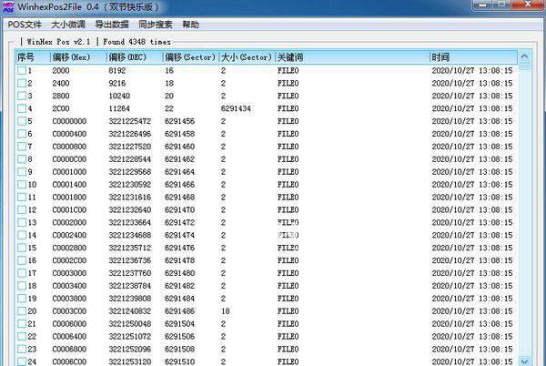Screen dimensions: 546x366
Task: Select hex offset C0000C00
Action: click(x=69, y=159)
